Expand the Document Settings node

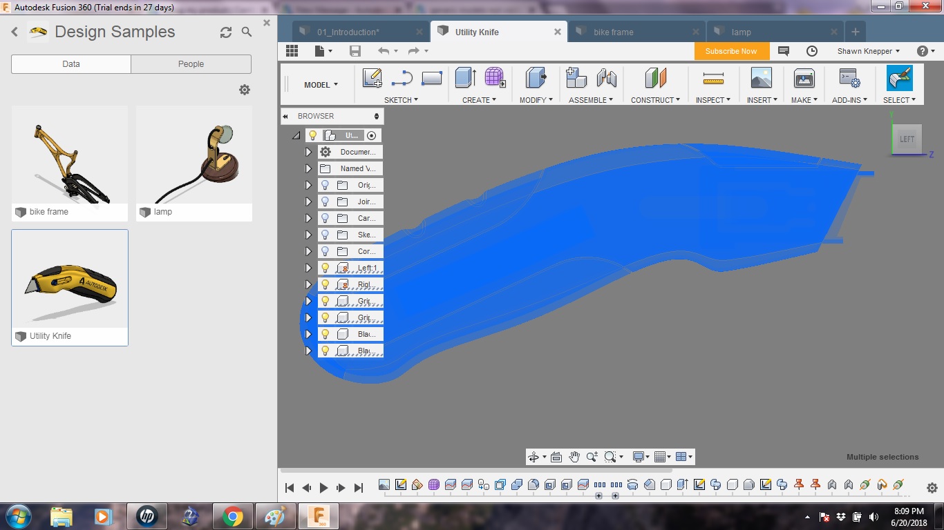pos(308,152)
